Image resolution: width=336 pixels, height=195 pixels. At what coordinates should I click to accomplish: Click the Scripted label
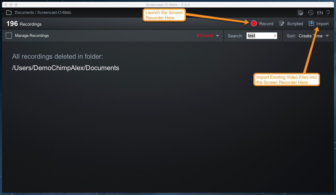pyautogui.click(x=295, y=24)
